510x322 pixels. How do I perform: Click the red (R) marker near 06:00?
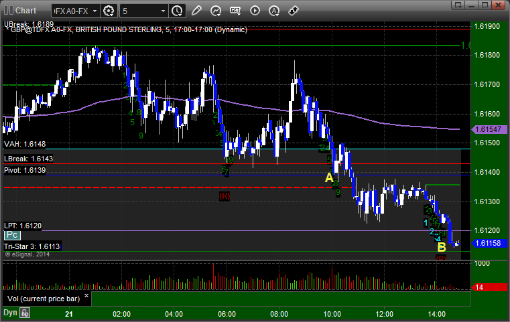pos(225,196)
